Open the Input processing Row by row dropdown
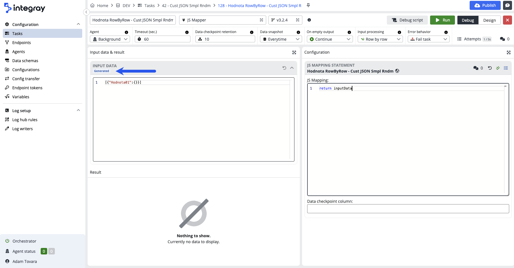Screen dimensions: 514x268 click(x=380, y=39)
